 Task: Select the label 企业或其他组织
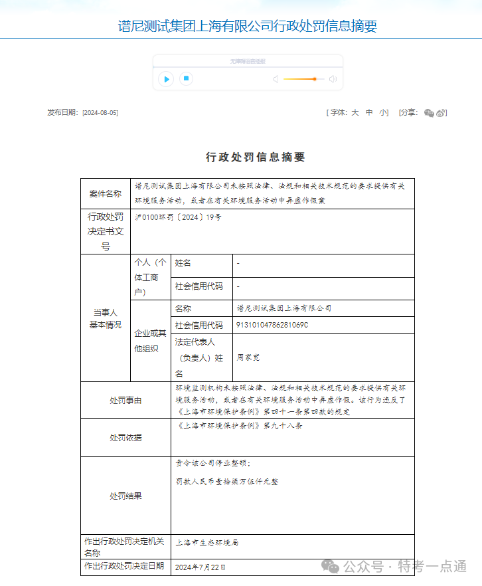coord(151,341)
